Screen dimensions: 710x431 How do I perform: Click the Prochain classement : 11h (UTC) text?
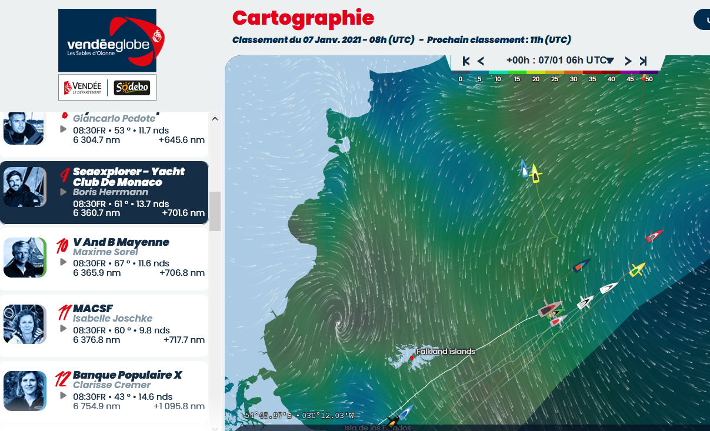[x=499, y=40]
